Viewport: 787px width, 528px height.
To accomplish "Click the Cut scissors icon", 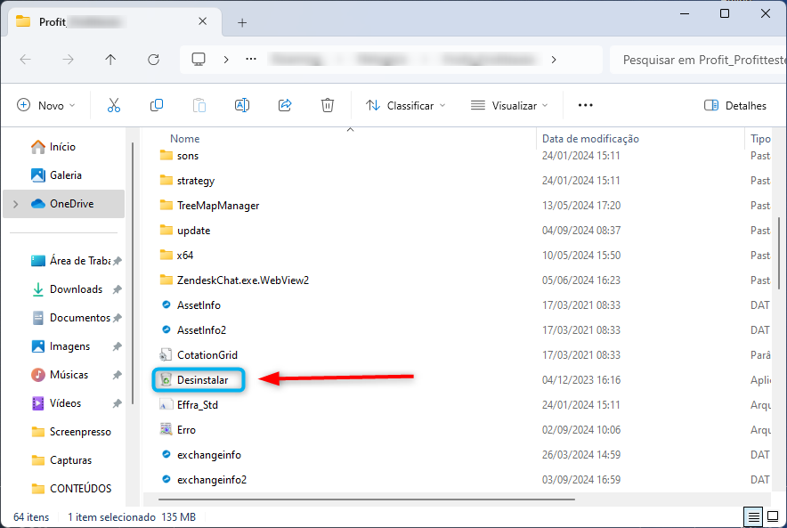I will [x=114, y=105].
